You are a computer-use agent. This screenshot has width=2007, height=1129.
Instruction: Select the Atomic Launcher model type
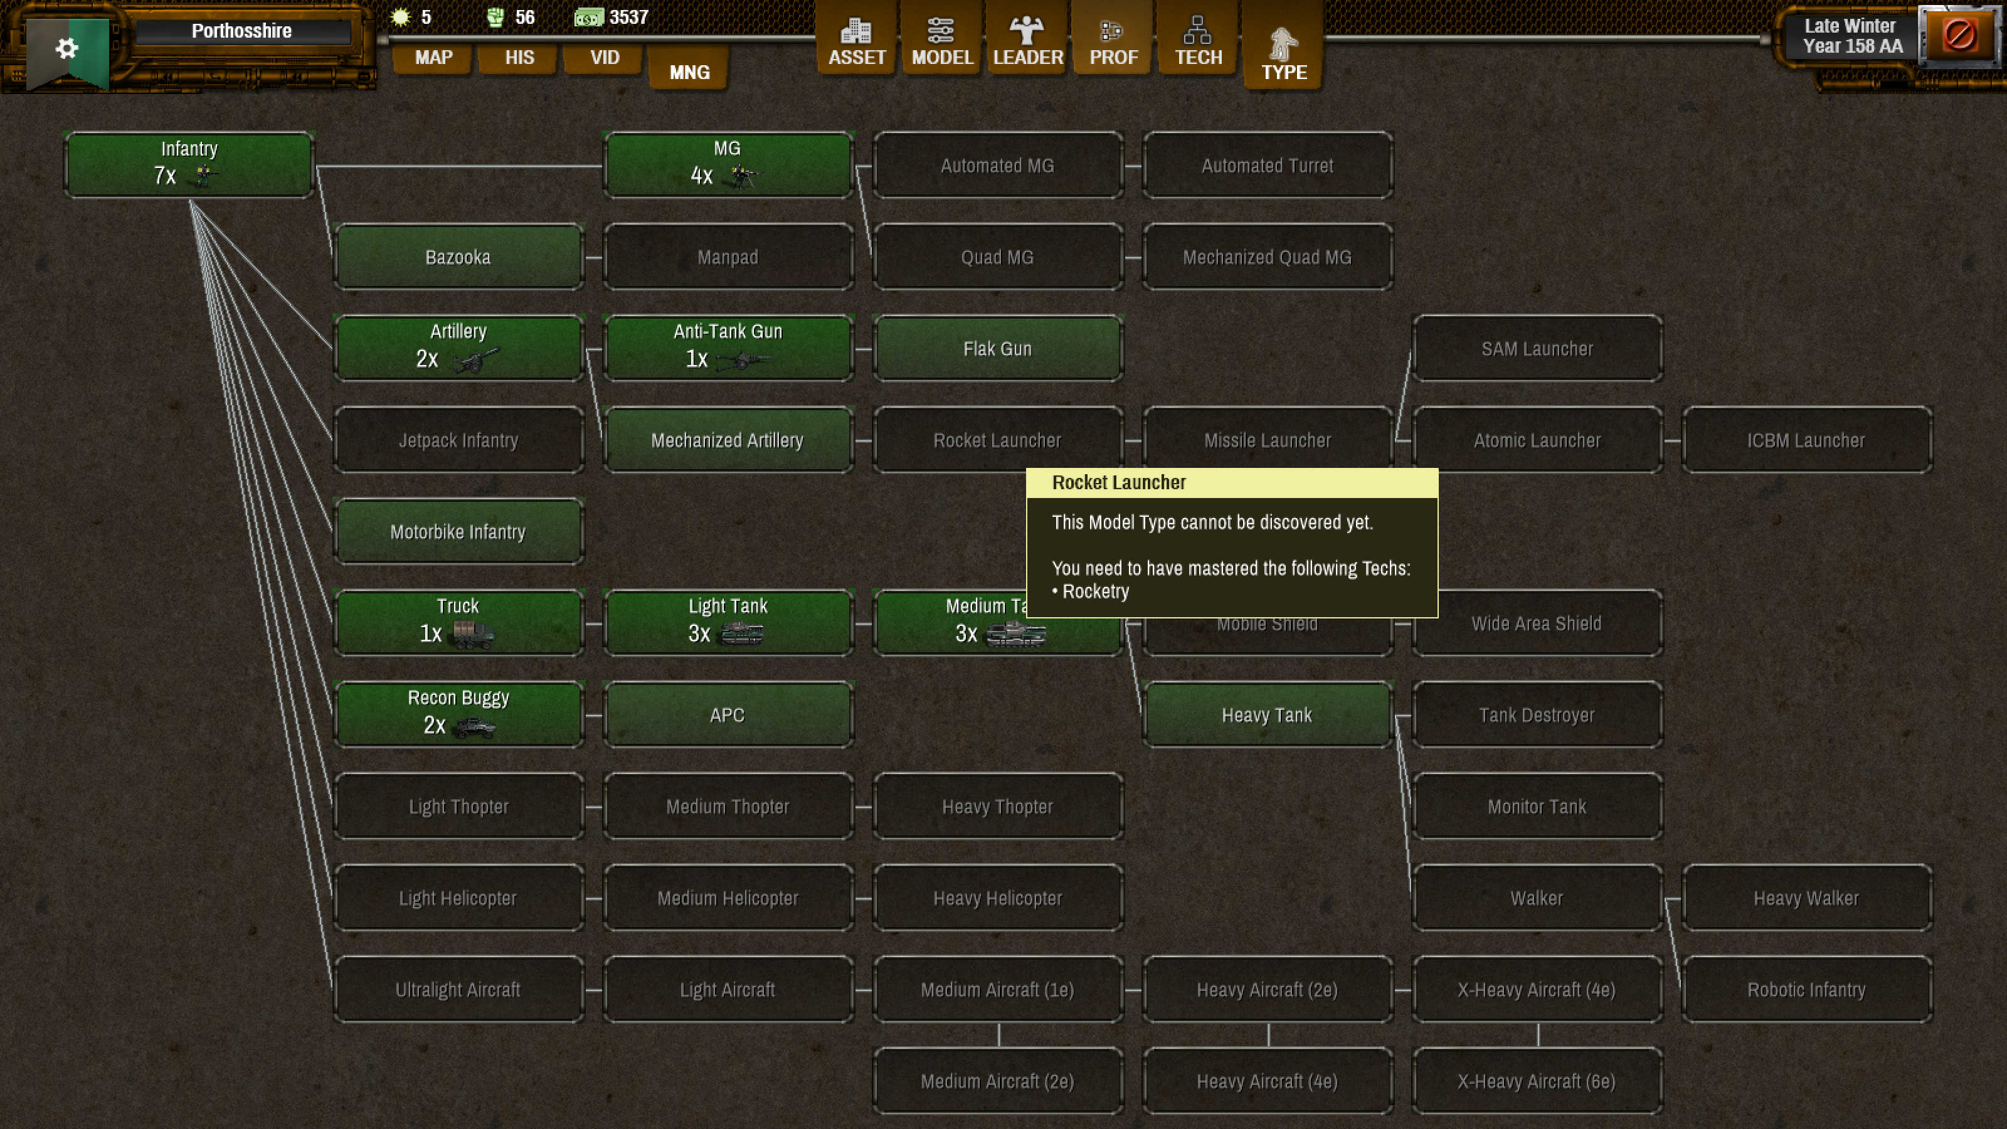click(x=1537, y=440)
